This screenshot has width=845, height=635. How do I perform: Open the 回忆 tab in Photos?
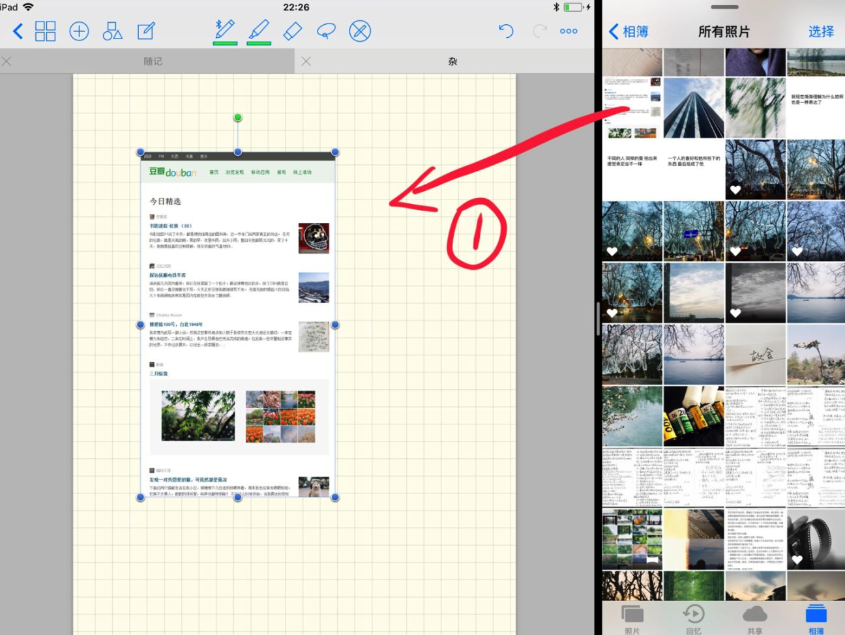click(x=693, y=619)
